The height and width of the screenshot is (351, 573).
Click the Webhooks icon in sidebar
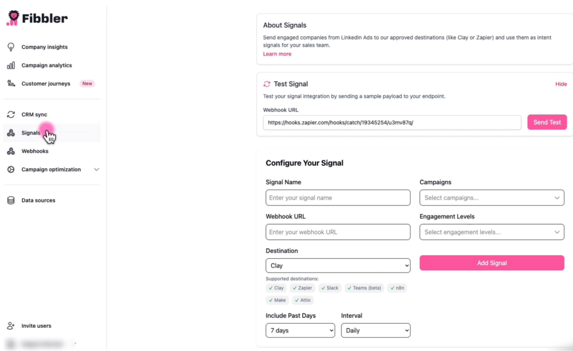tap(11, 151)
